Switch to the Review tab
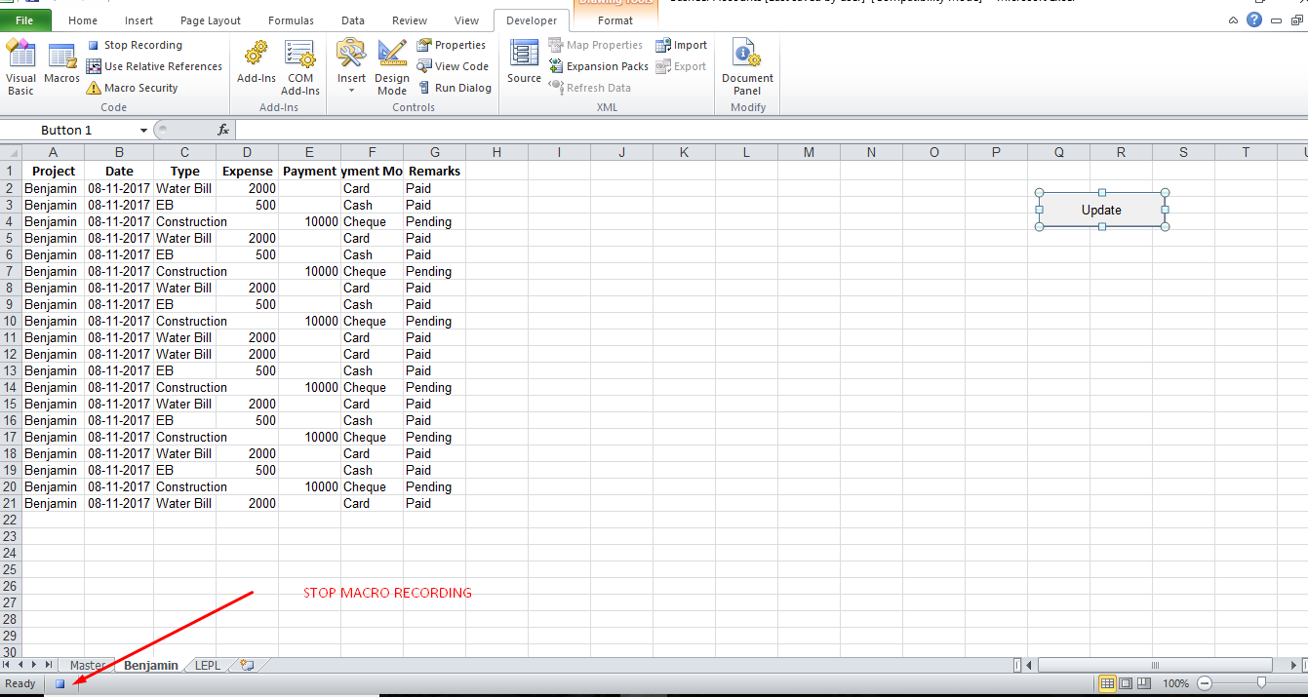Screen dimensions: 1308x697 pos(409,20)
